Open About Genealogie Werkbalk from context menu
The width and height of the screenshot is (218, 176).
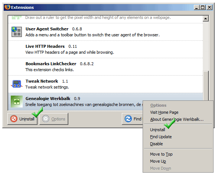[177, 119]
